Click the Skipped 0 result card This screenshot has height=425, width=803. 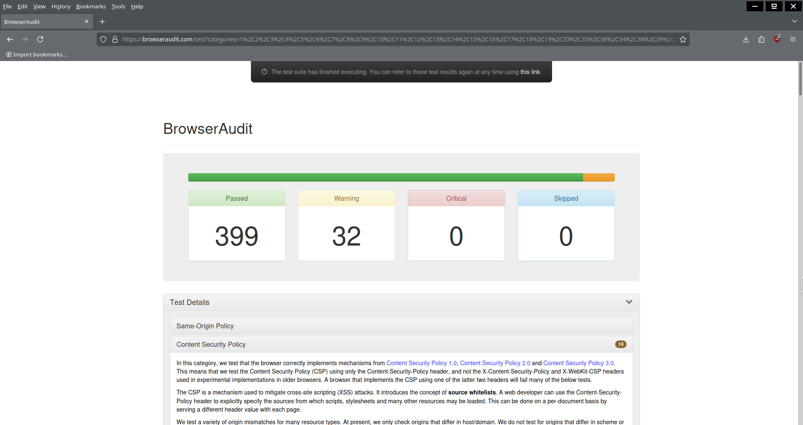[566, 225]
